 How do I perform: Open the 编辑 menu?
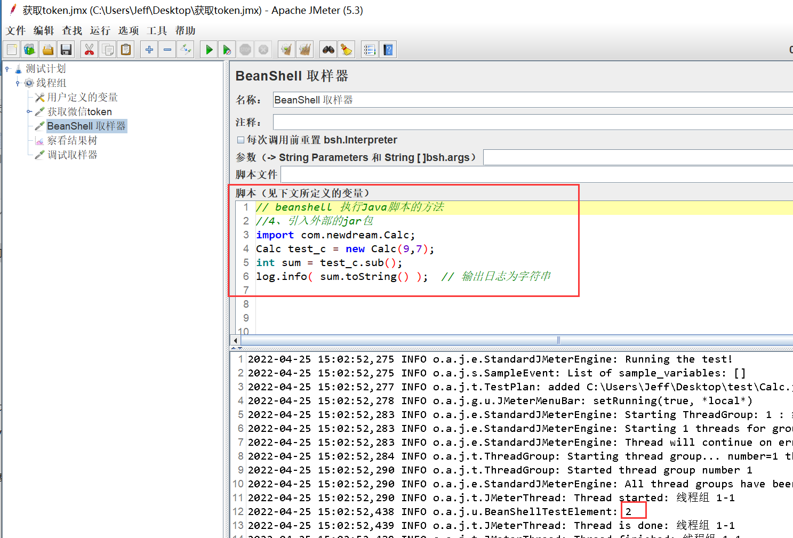[44, 30]
